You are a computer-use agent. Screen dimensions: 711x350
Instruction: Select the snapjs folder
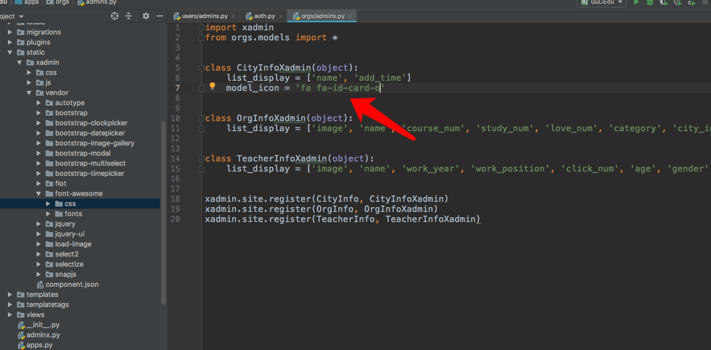(66, 275)
